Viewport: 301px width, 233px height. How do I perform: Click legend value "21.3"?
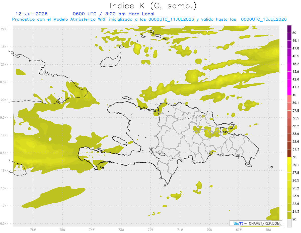(296, 212)
